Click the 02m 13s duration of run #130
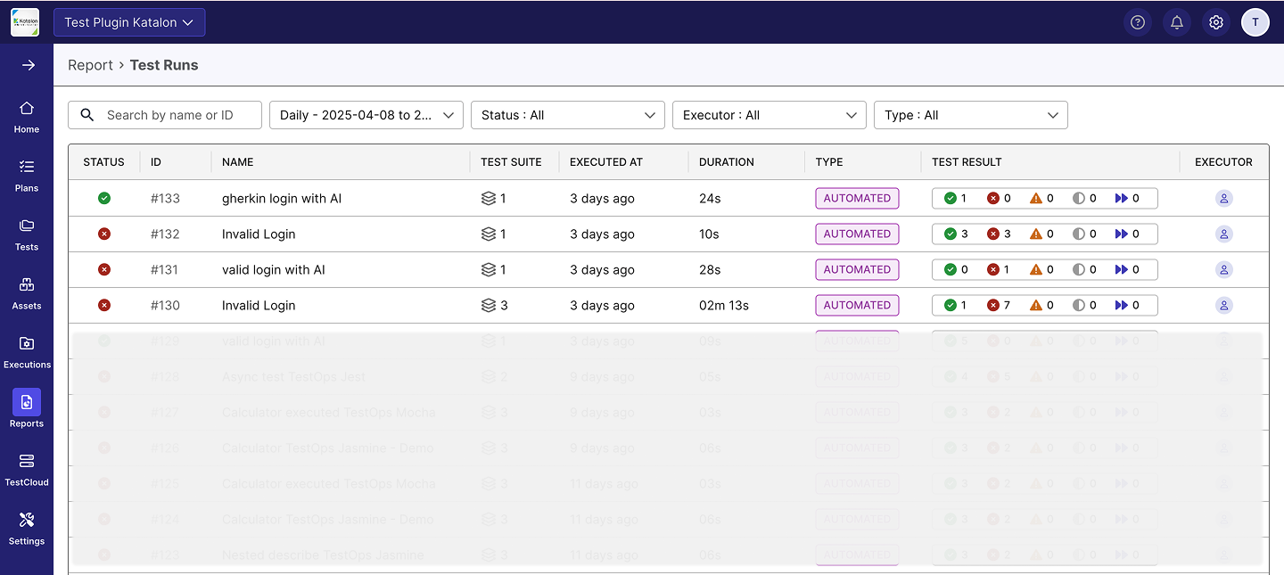The image size is (1284, 575). [x=724, y=305]
